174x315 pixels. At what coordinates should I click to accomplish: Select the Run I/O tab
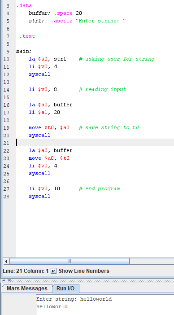(65, 289)
